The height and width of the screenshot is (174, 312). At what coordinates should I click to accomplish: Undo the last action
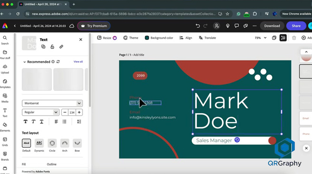(x=197, y=26)
